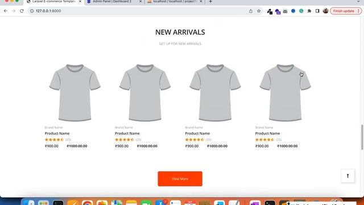This screenshot has width=364, height=205.
Task: Toggle the browser side panel icon
Action: (x=317, y=11)
